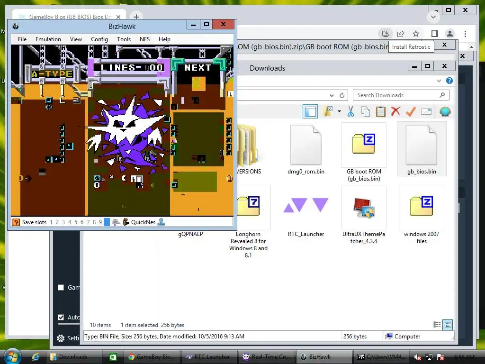Open the dropdown arrow beside folder options icon

339,111
